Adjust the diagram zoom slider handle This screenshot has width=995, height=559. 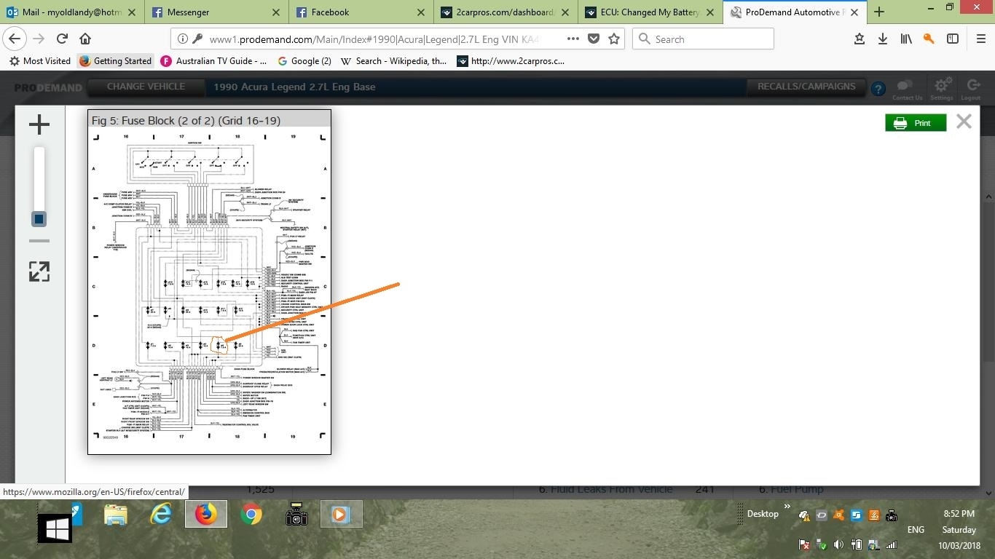pos(39,219)
